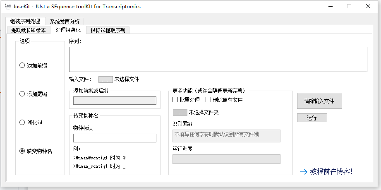This screenshot has height=190, width=381.
Task: Select the 转变物种名 radio button
Action: [x=22, y=151]
